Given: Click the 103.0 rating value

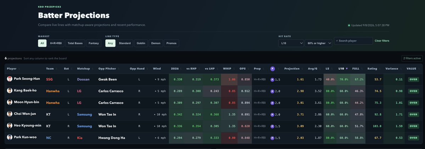Looking at the screenshot, I should point(377,126).
